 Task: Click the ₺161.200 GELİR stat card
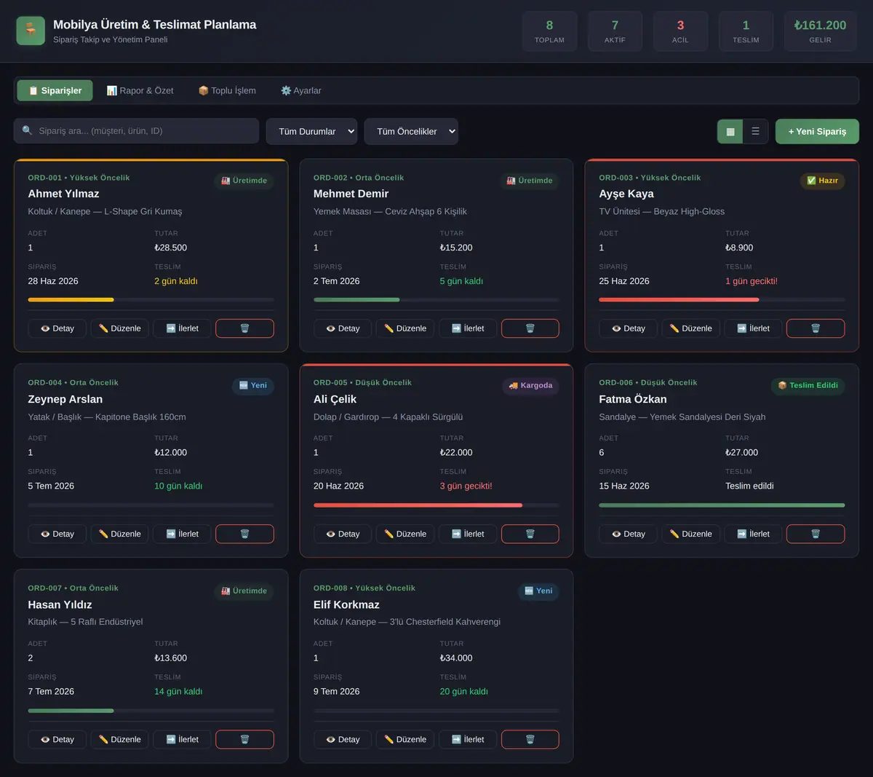[x=820, y=31]
